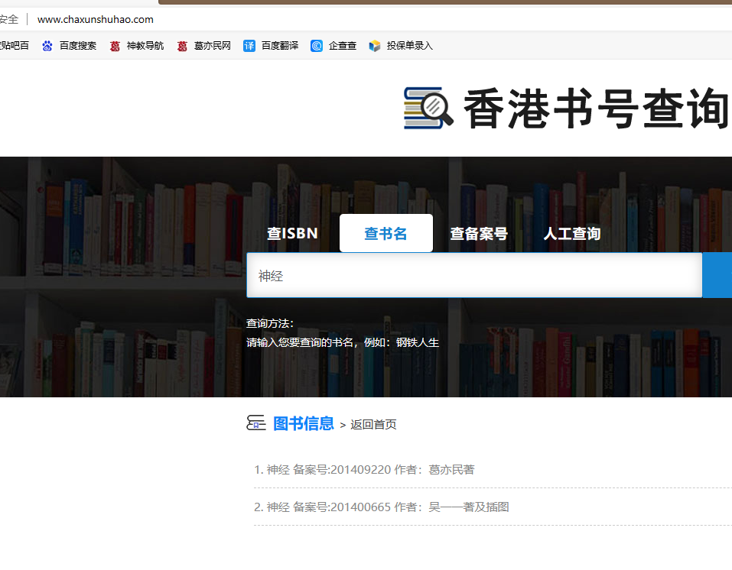The width and height of the screenshot is (732, 570).
Task: Open the 葛亦民网 bookmark icon
Action: coord(182,46)
